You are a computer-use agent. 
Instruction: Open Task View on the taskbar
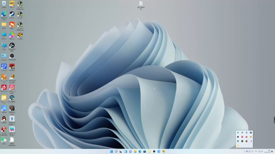pos(121,151)
